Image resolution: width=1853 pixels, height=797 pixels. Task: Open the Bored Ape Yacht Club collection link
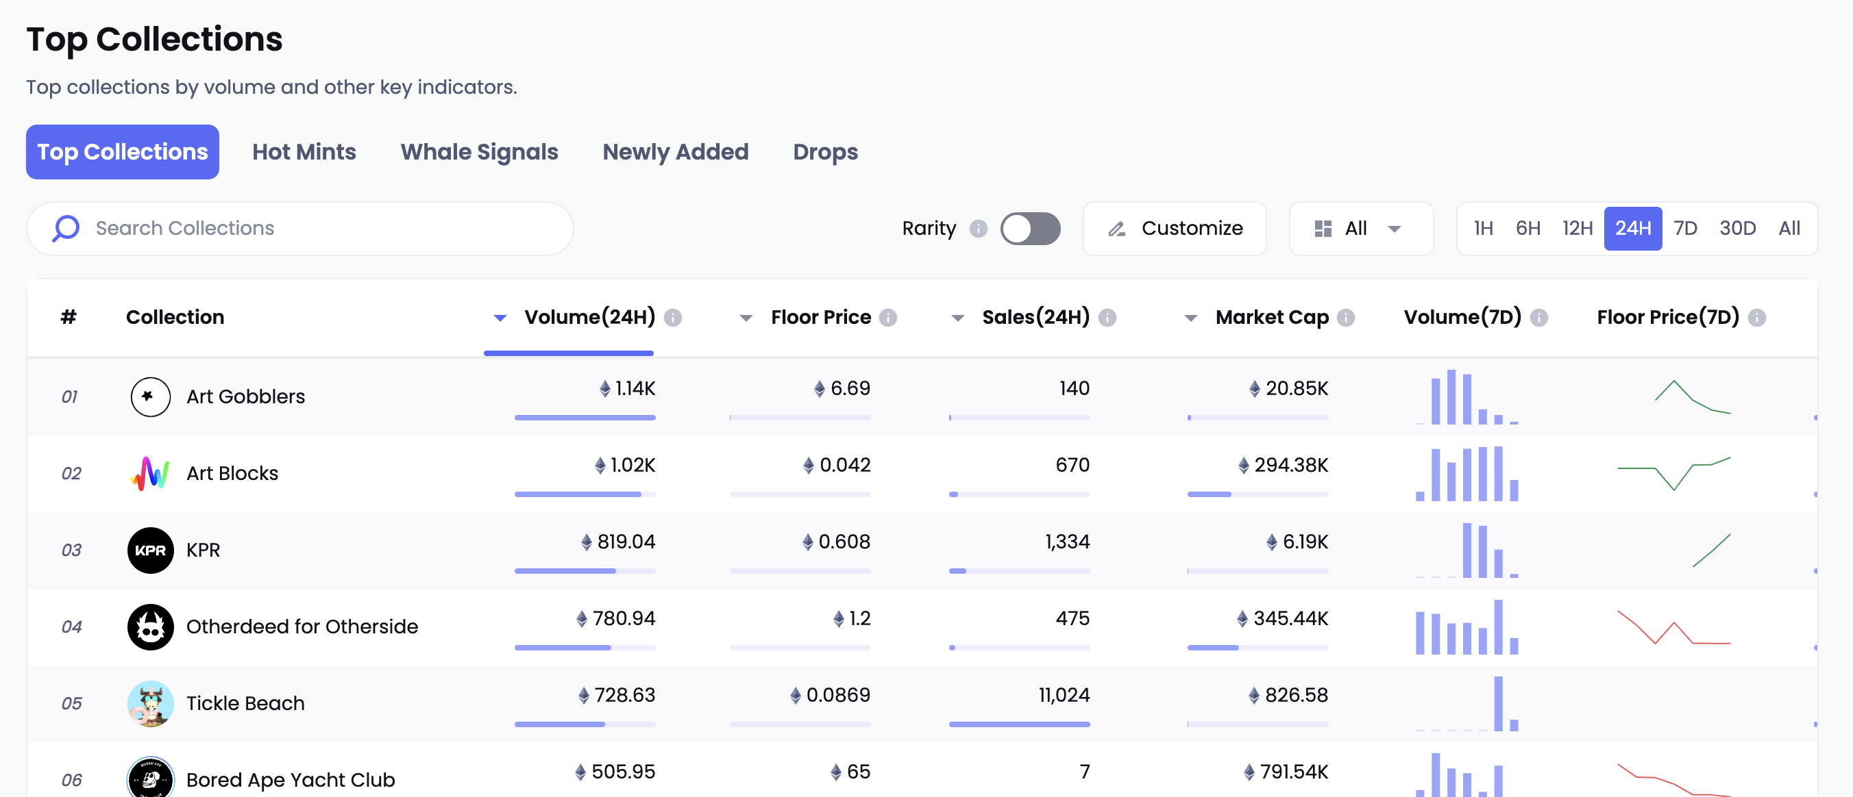[x=290, y=779]
